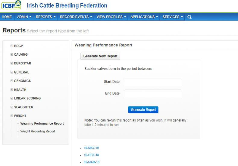This screenshot has height=166, width=238.
Task: Select Weight Recording Report in tree
Action: pos(38,132)
